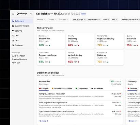The height and width of the screenshot is (125, 140).
Task: Click the red down arrow on Active listening card
Action: [x=79, y=62]
